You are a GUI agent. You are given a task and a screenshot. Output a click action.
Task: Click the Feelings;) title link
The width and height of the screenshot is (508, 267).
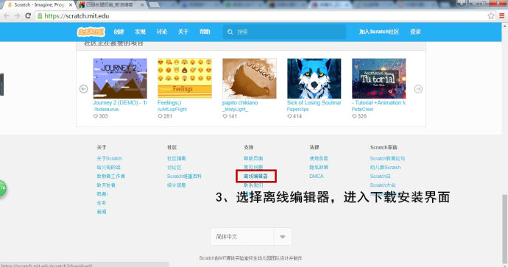(x=169, y=102)
